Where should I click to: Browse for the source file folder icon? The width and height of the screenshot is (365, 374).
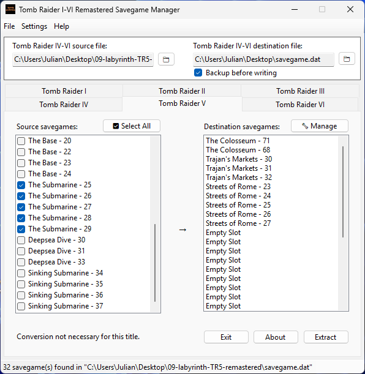tap(166, 59)
